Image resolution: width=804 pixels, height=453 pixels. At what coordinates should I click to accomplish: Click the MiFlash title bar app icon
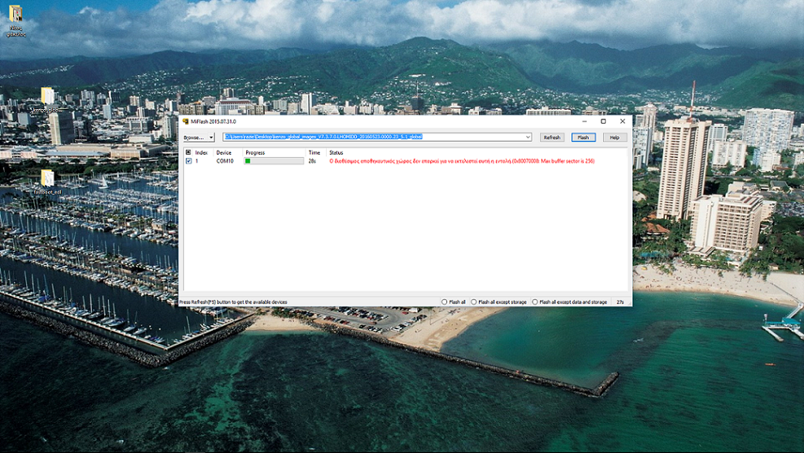(x=185, y=121)
